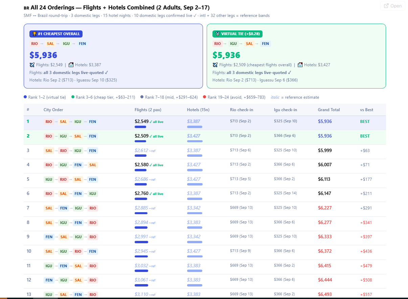This screenshot has width=408, height=299.
Task: Click the all live checkmark in row 2
Action: pyautogui.click(x=156, y=136)
